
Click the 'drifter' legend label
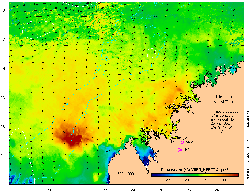coord(188,150)
